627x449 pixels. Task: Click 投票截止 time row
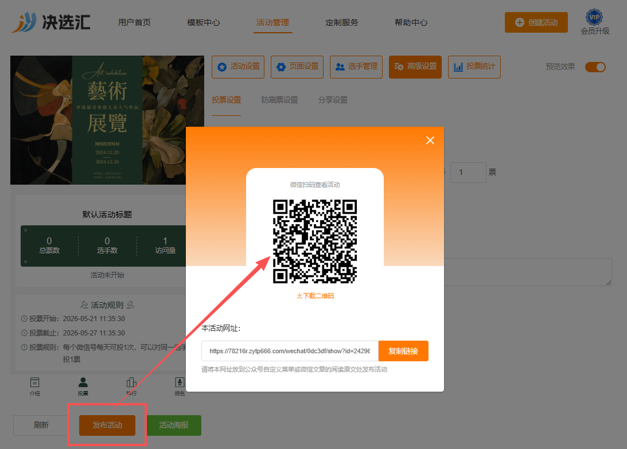tap(73, 333)
